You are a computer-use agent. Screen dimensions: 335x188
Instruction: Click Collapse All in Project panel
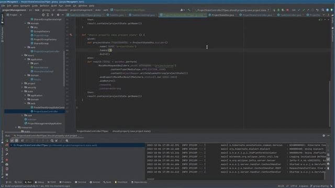(x=52, y=15)
